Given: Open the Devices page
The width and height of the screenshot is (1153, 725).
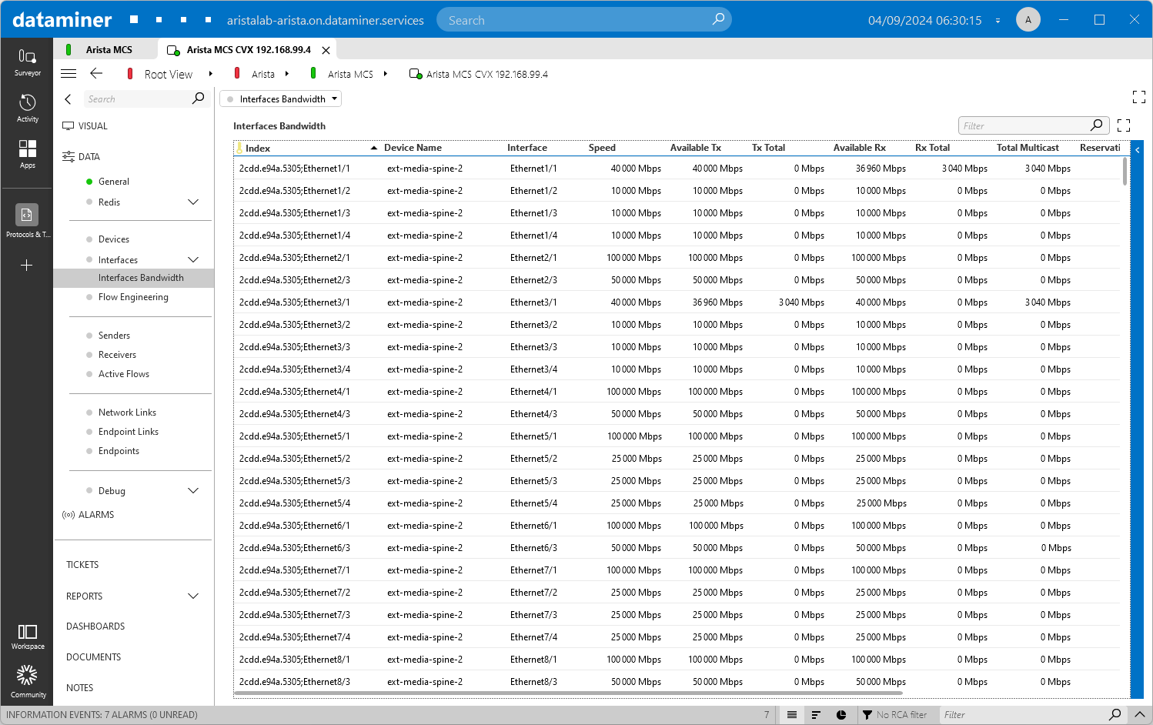Looking at the screenshot, I should pyautogui.click(x=113, y=239).
